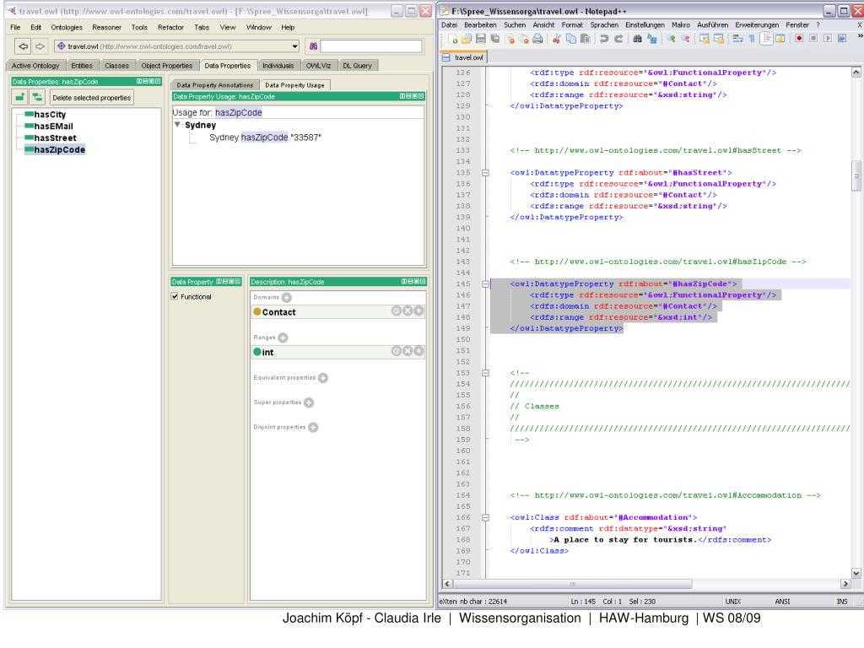864x648 pixels.
Task: Open the Data Property Annotations tab
Action: (215, 85)
